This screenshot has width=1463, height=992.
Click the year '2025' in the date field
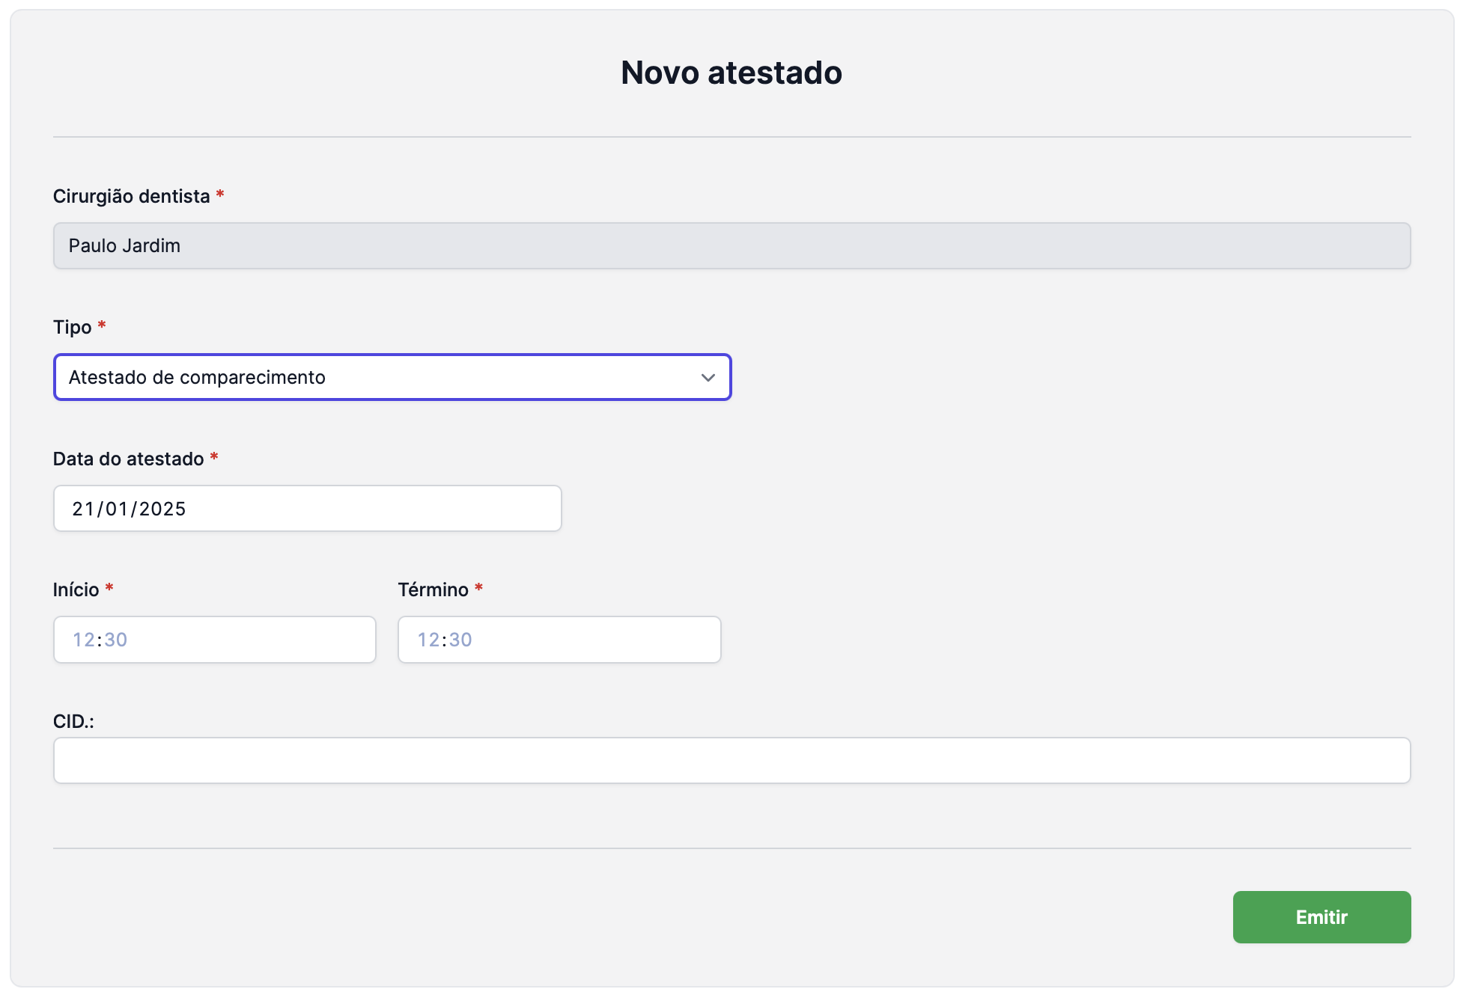coord(162,509)
